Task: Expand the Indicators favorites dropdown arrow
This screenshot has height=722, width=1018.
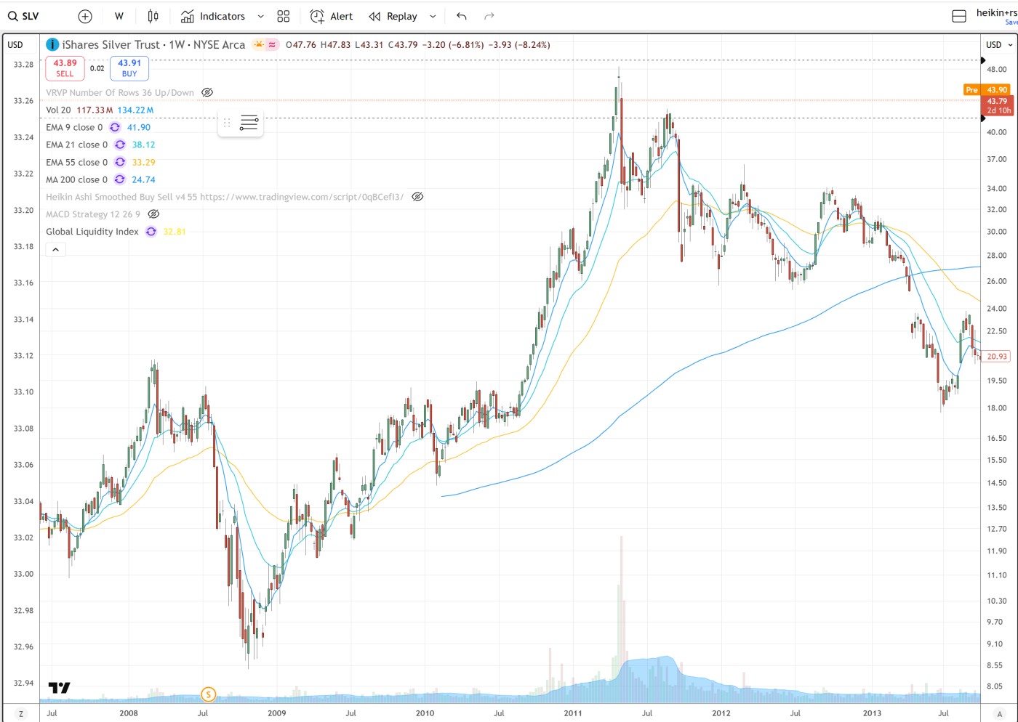Action: click(261, 16)
